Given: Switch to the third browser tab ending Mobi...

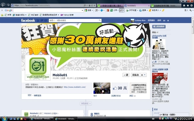Looking at the screenshot, I should click(x=164, y=5).
